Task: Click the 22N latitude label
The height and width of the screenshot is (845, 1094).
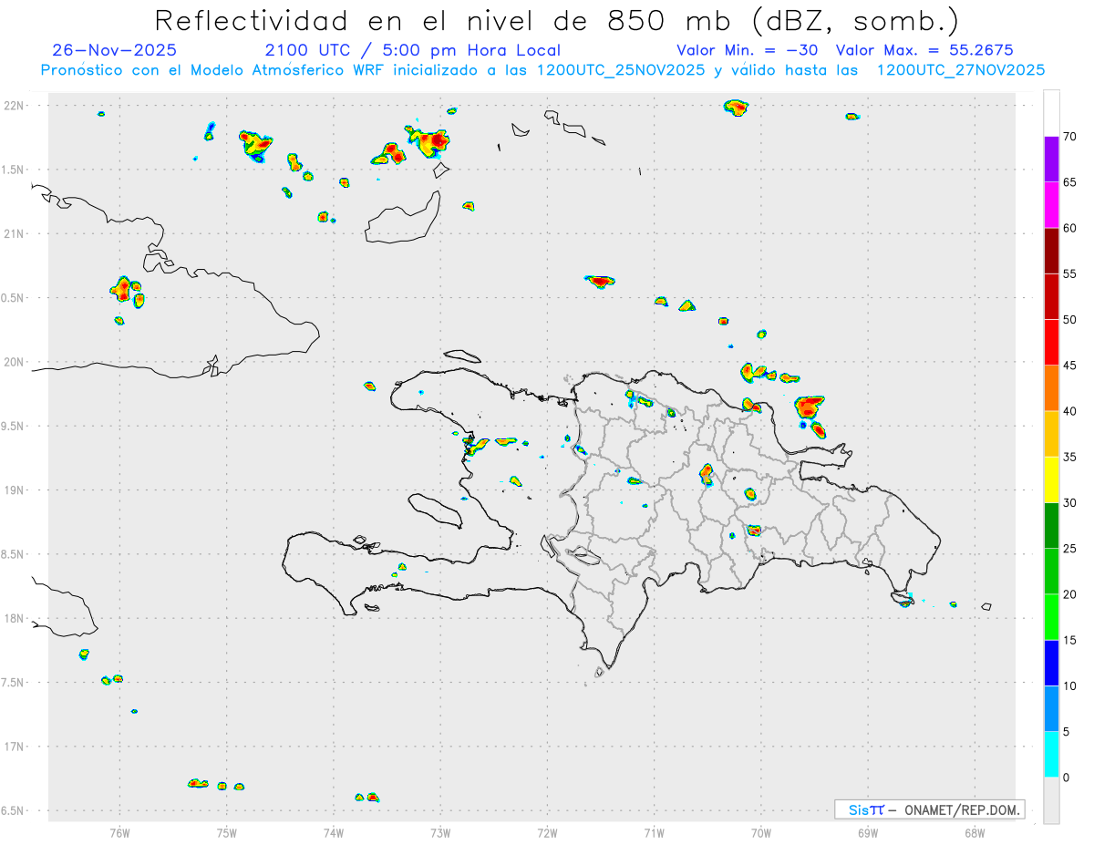Action: [x=14, y=106]
